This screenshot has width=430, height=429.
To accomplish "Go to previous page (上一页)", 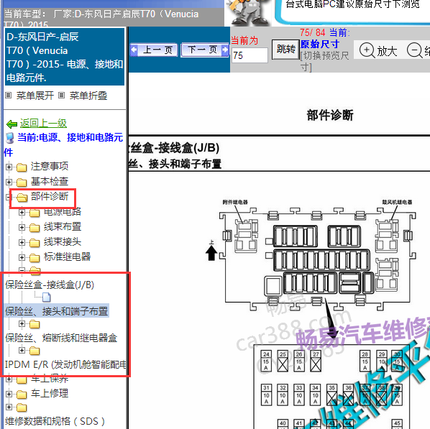I will tap(154, 50).
